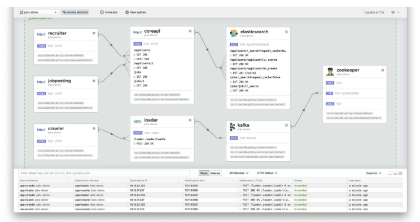The width and height of the screenshot is (420, 222).
Task: Click the info icon in top bar
Action: [393, 12]
